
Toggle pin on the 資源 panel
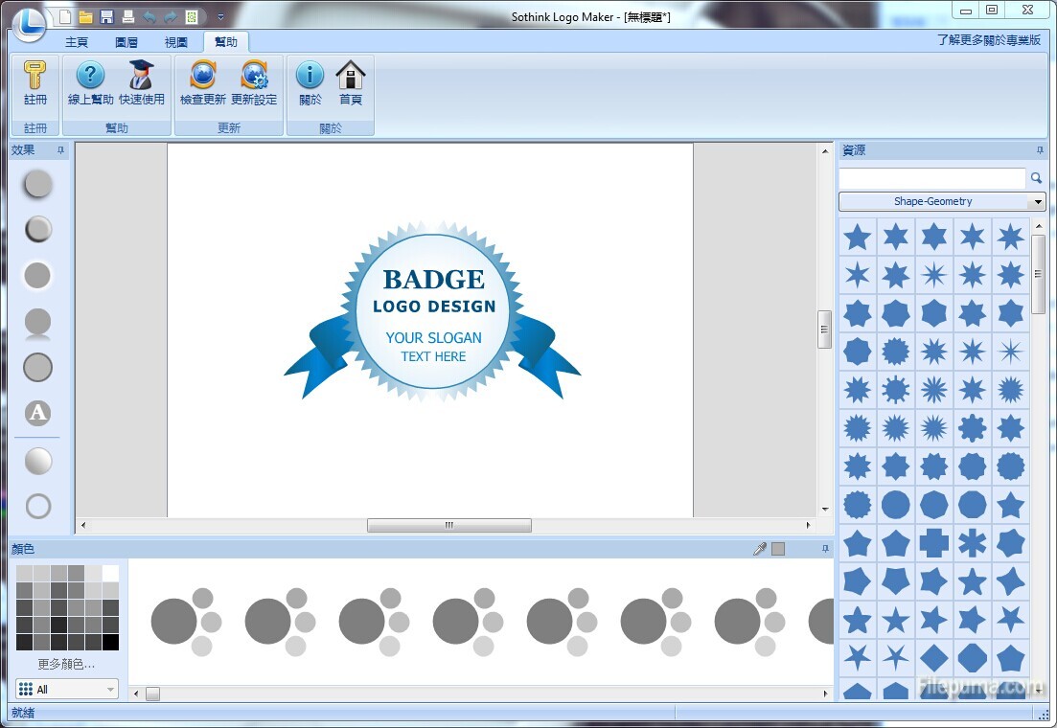[x=1040, y=150]
